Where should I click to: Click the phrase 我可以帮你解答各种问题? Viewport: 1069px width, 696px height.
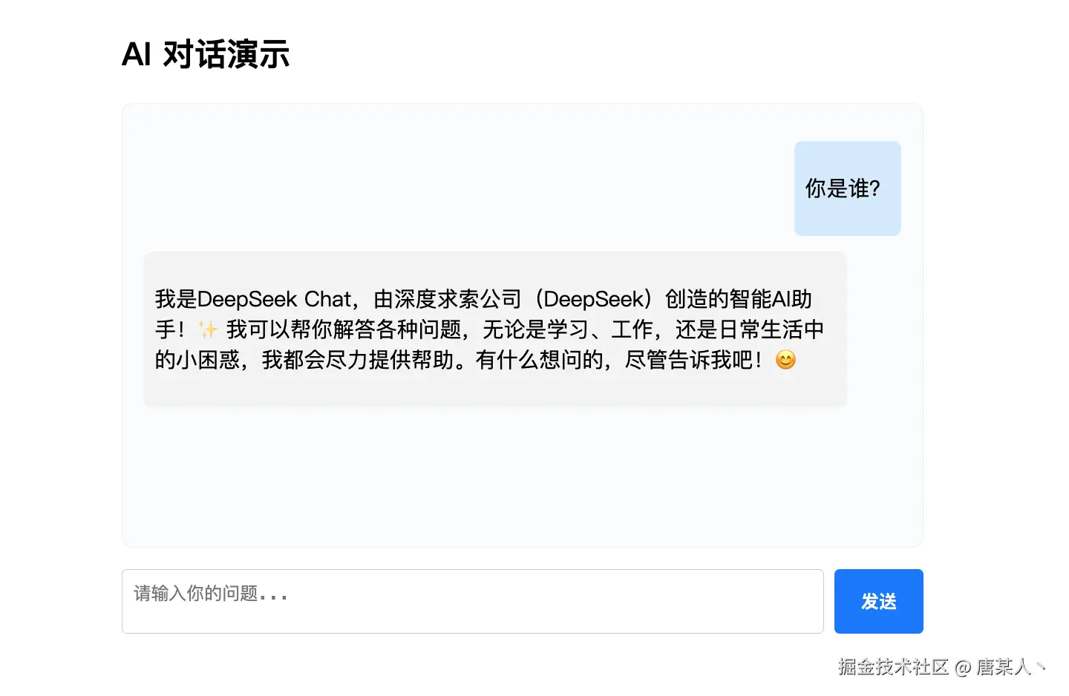click(344, 329)
